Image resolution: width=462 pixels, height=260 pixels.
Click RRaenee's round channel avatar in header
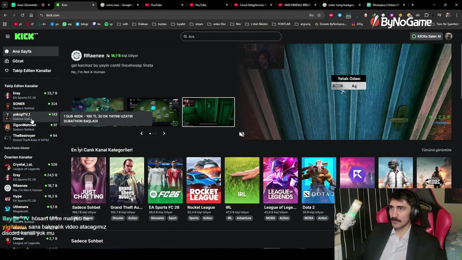[x=77, y=56]
